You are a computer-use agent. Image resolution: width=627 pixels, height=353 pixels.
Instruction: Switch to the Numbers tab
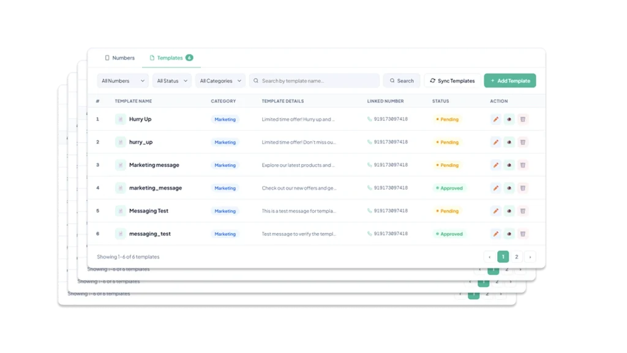(x=119, y=58)
